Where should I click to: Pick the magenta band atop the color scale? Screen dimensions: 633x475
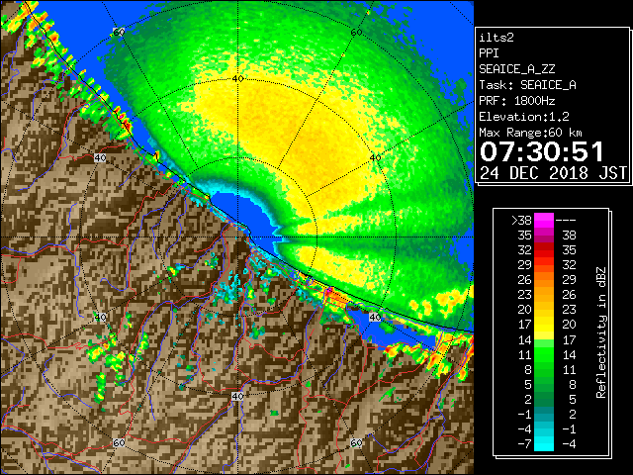point(544,221)
